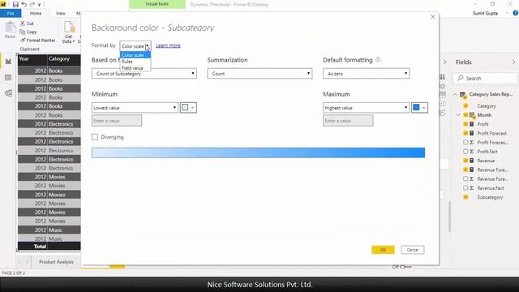Tick the Diverging checkbox
This screenshot has width=519, height=292.
pyautogui.click(x=95, y=137)
